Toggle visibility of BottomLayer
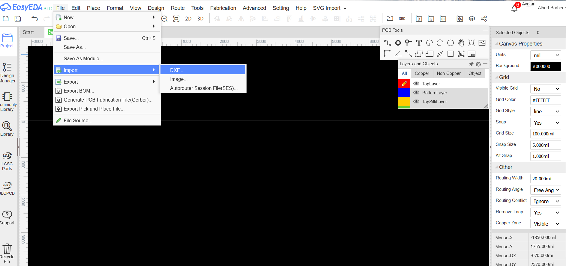 tap(416, 93)
